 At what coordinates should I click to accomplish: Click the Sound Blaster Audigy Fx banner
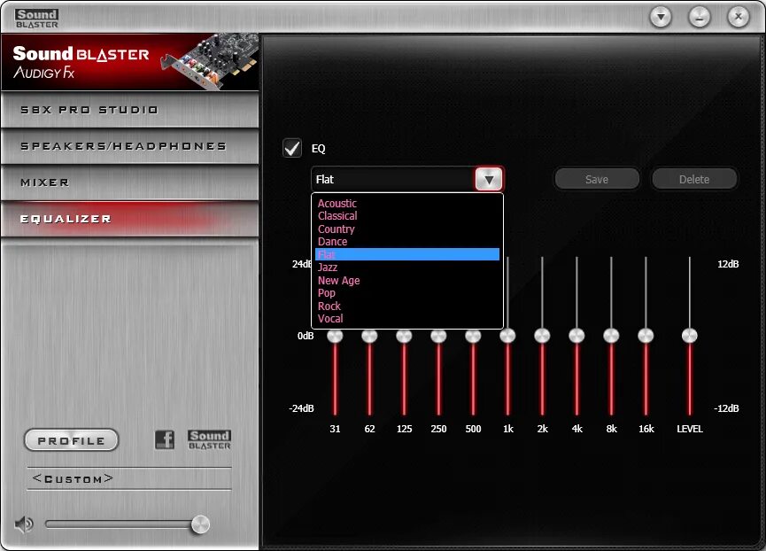point(130,63)
